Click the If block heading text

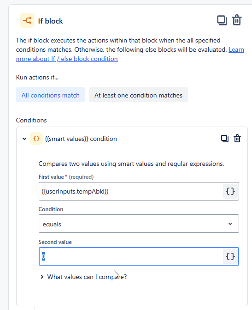click(51, 21)
